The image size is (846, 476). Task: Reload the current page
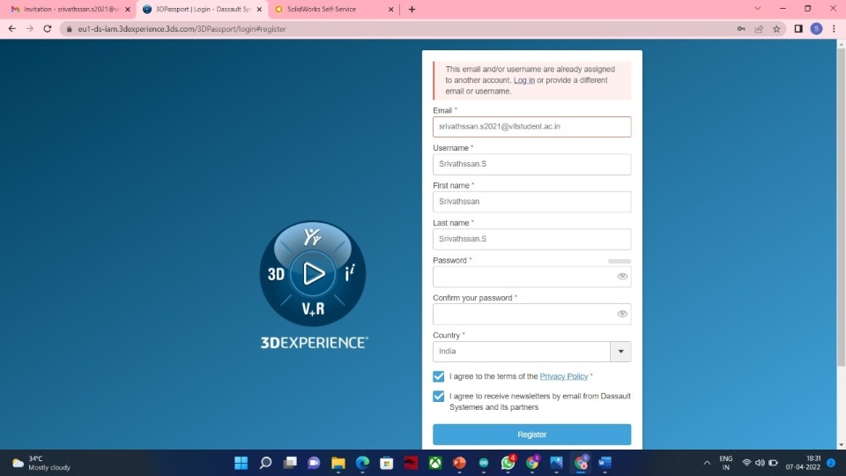(48, 28)
